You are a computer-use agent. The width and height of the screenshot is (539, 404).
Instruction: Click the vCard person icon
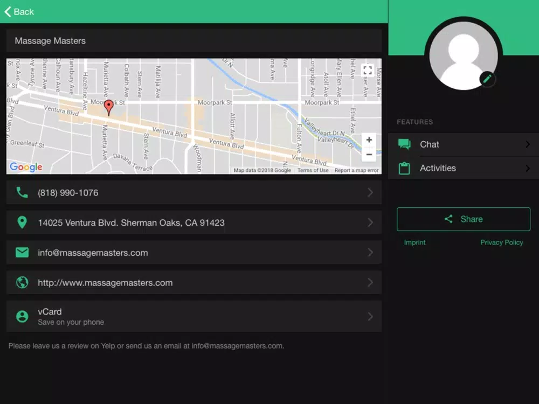pyautogui.click(x=22, y=316)
